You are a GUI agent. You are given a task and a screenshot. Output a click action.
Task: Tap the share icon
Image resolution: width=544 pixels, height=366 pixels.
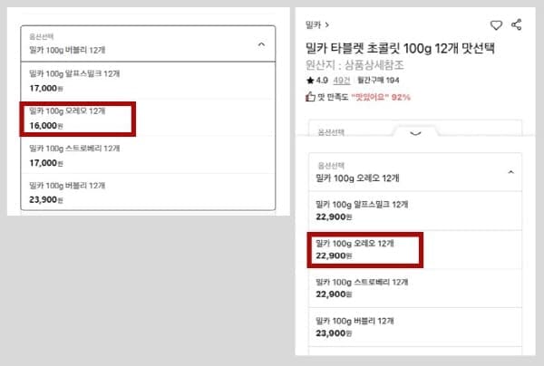(517, 24)
